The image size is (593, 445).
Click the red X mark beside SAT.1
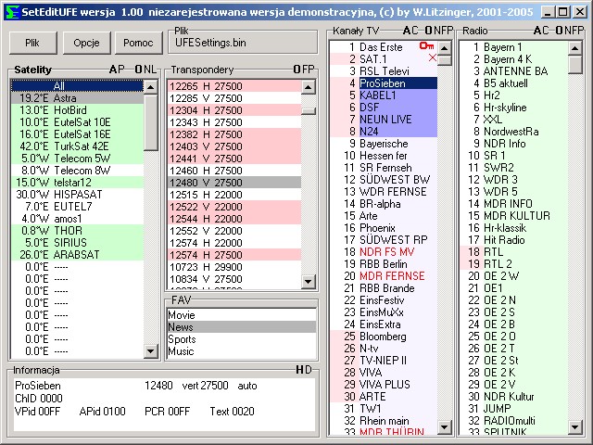(433, 57)
